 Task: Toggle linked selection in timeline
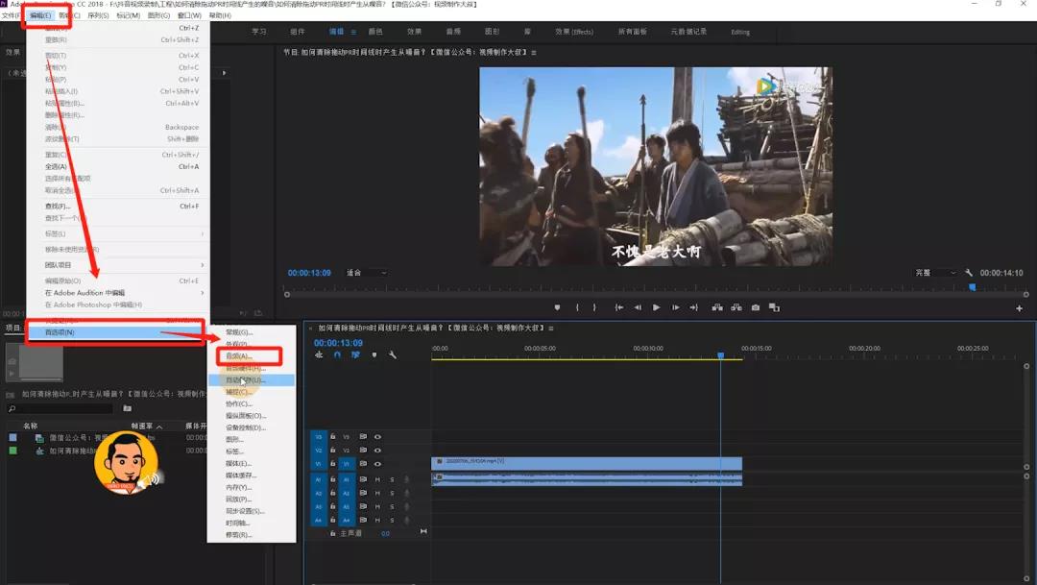pos(356,355)
